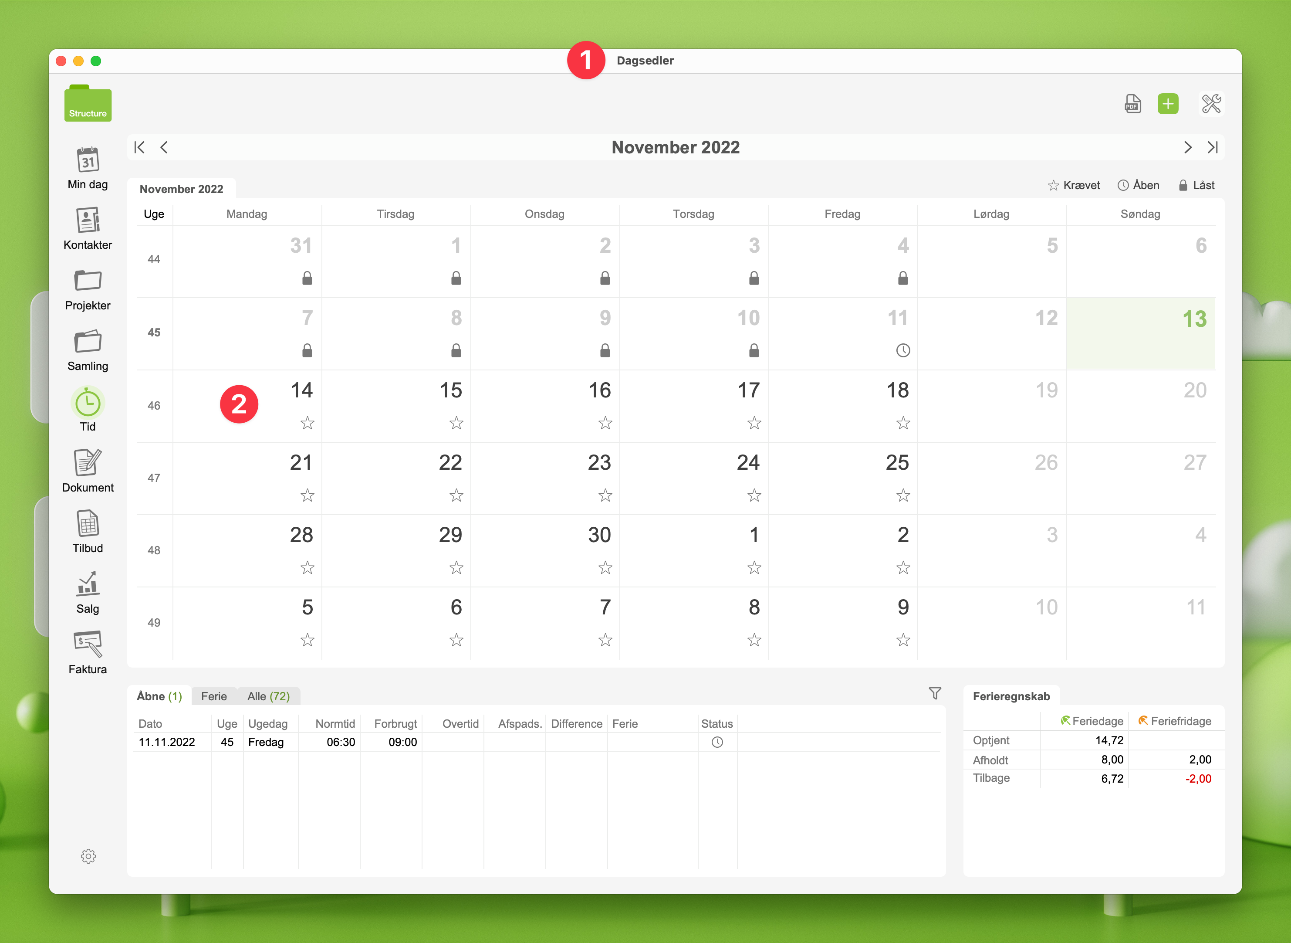Click the required star on day 14

[x=307, y=423]
